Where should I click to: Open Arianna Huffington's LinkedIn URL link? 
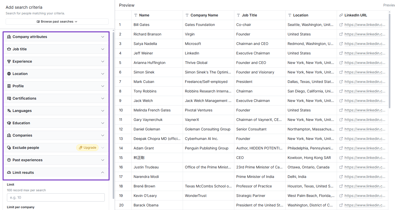tap(365, 63)
